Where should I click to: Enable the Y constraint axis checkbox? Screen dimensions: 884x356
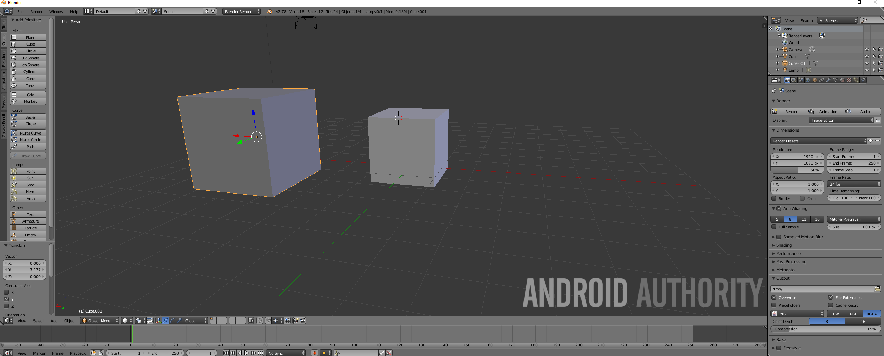tap(6, 299)
